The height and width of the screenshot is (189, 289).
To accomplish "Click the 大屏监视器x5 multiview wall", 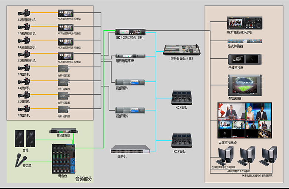I will [245, 120].
